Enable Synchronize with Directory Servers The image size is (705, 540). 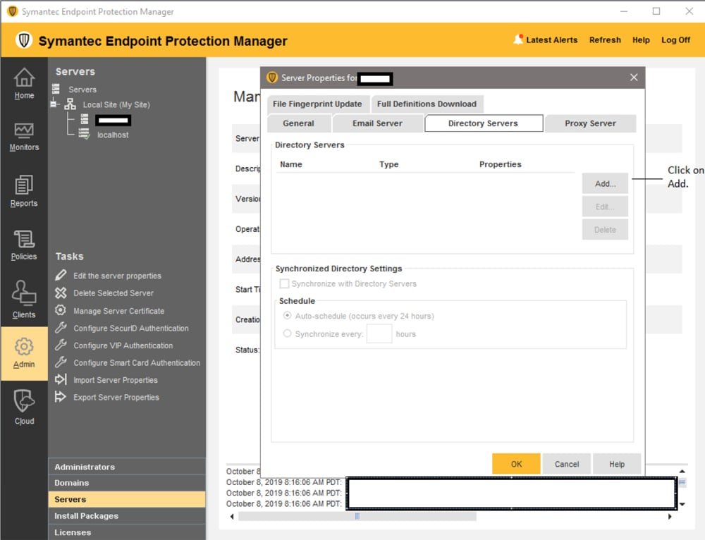tap(286, 283)
